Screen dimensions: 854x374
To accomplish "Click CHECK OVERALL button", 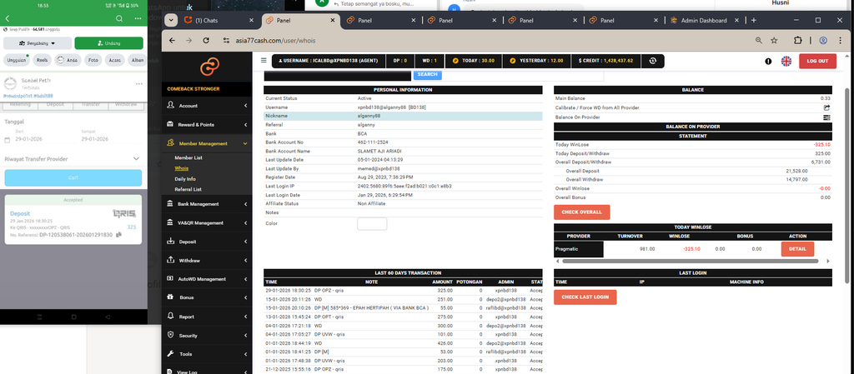I will point(581,212).
